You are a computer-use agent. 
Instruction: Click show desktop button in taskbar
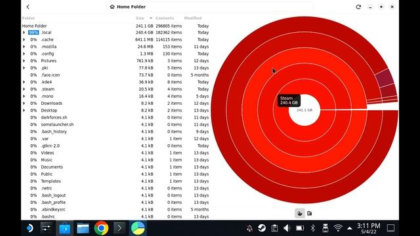[391, 228]
